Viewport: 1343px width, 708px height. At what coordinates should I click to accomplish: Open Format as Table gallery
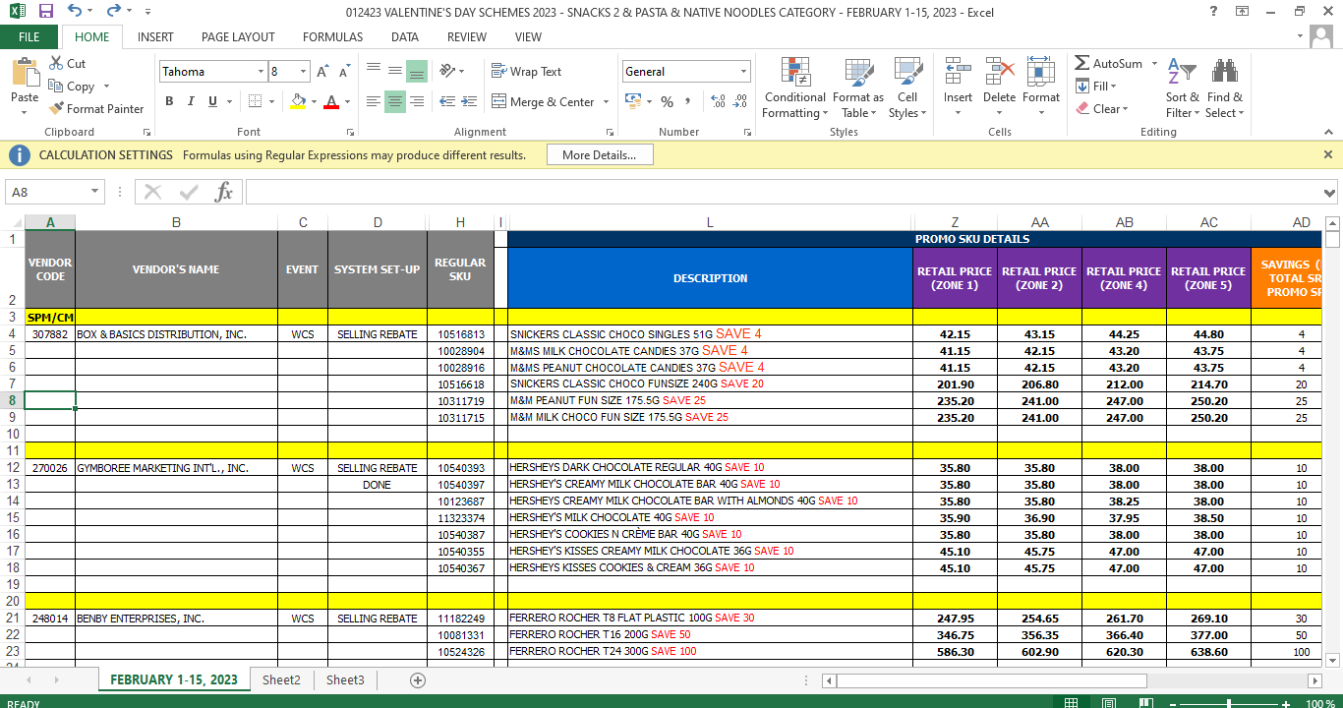[x=858, y=88]
